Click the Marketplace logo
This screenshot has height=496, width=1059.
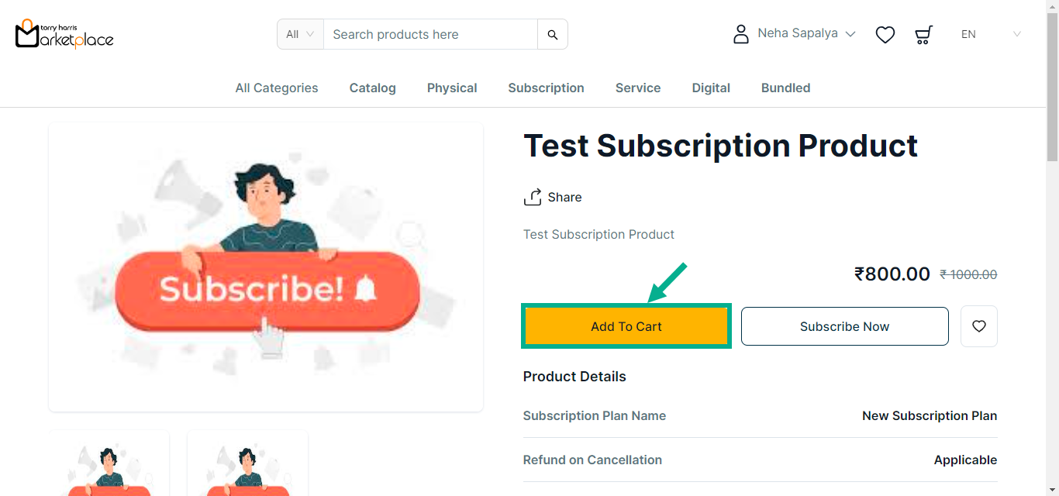64,34
